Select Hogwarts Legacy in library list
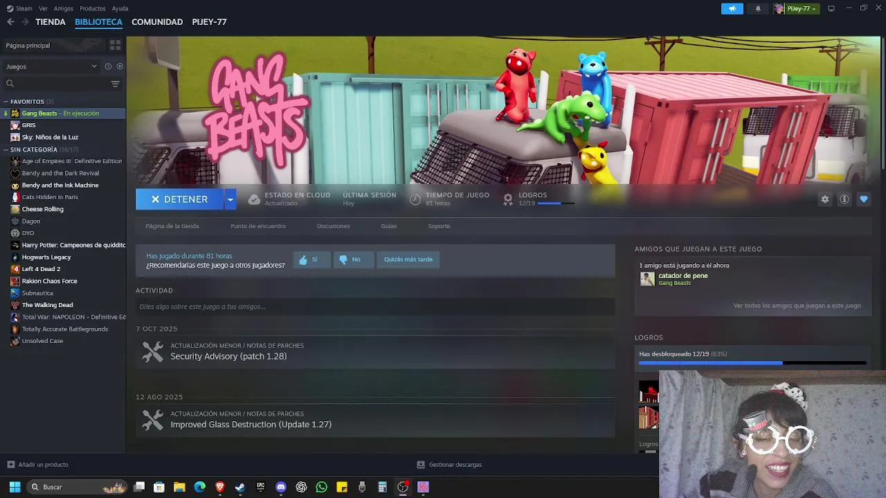This screenshot has height=498, width=886. click(x=46, y=257)
